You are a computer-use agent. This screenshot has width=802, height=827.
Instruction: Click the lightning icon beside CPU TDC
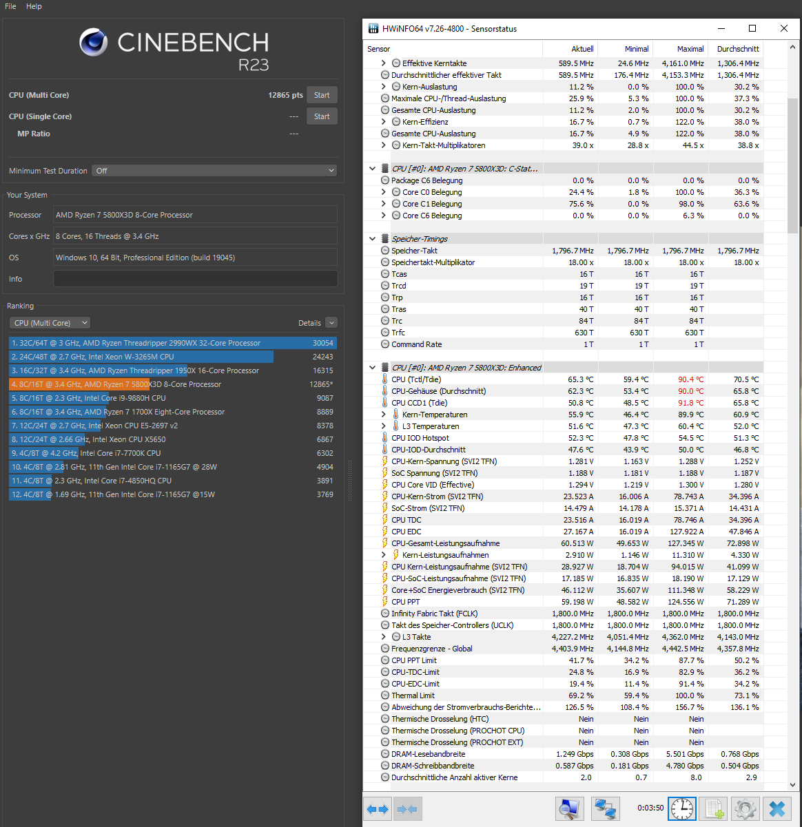pyautogui.click(x=385, y=520)
